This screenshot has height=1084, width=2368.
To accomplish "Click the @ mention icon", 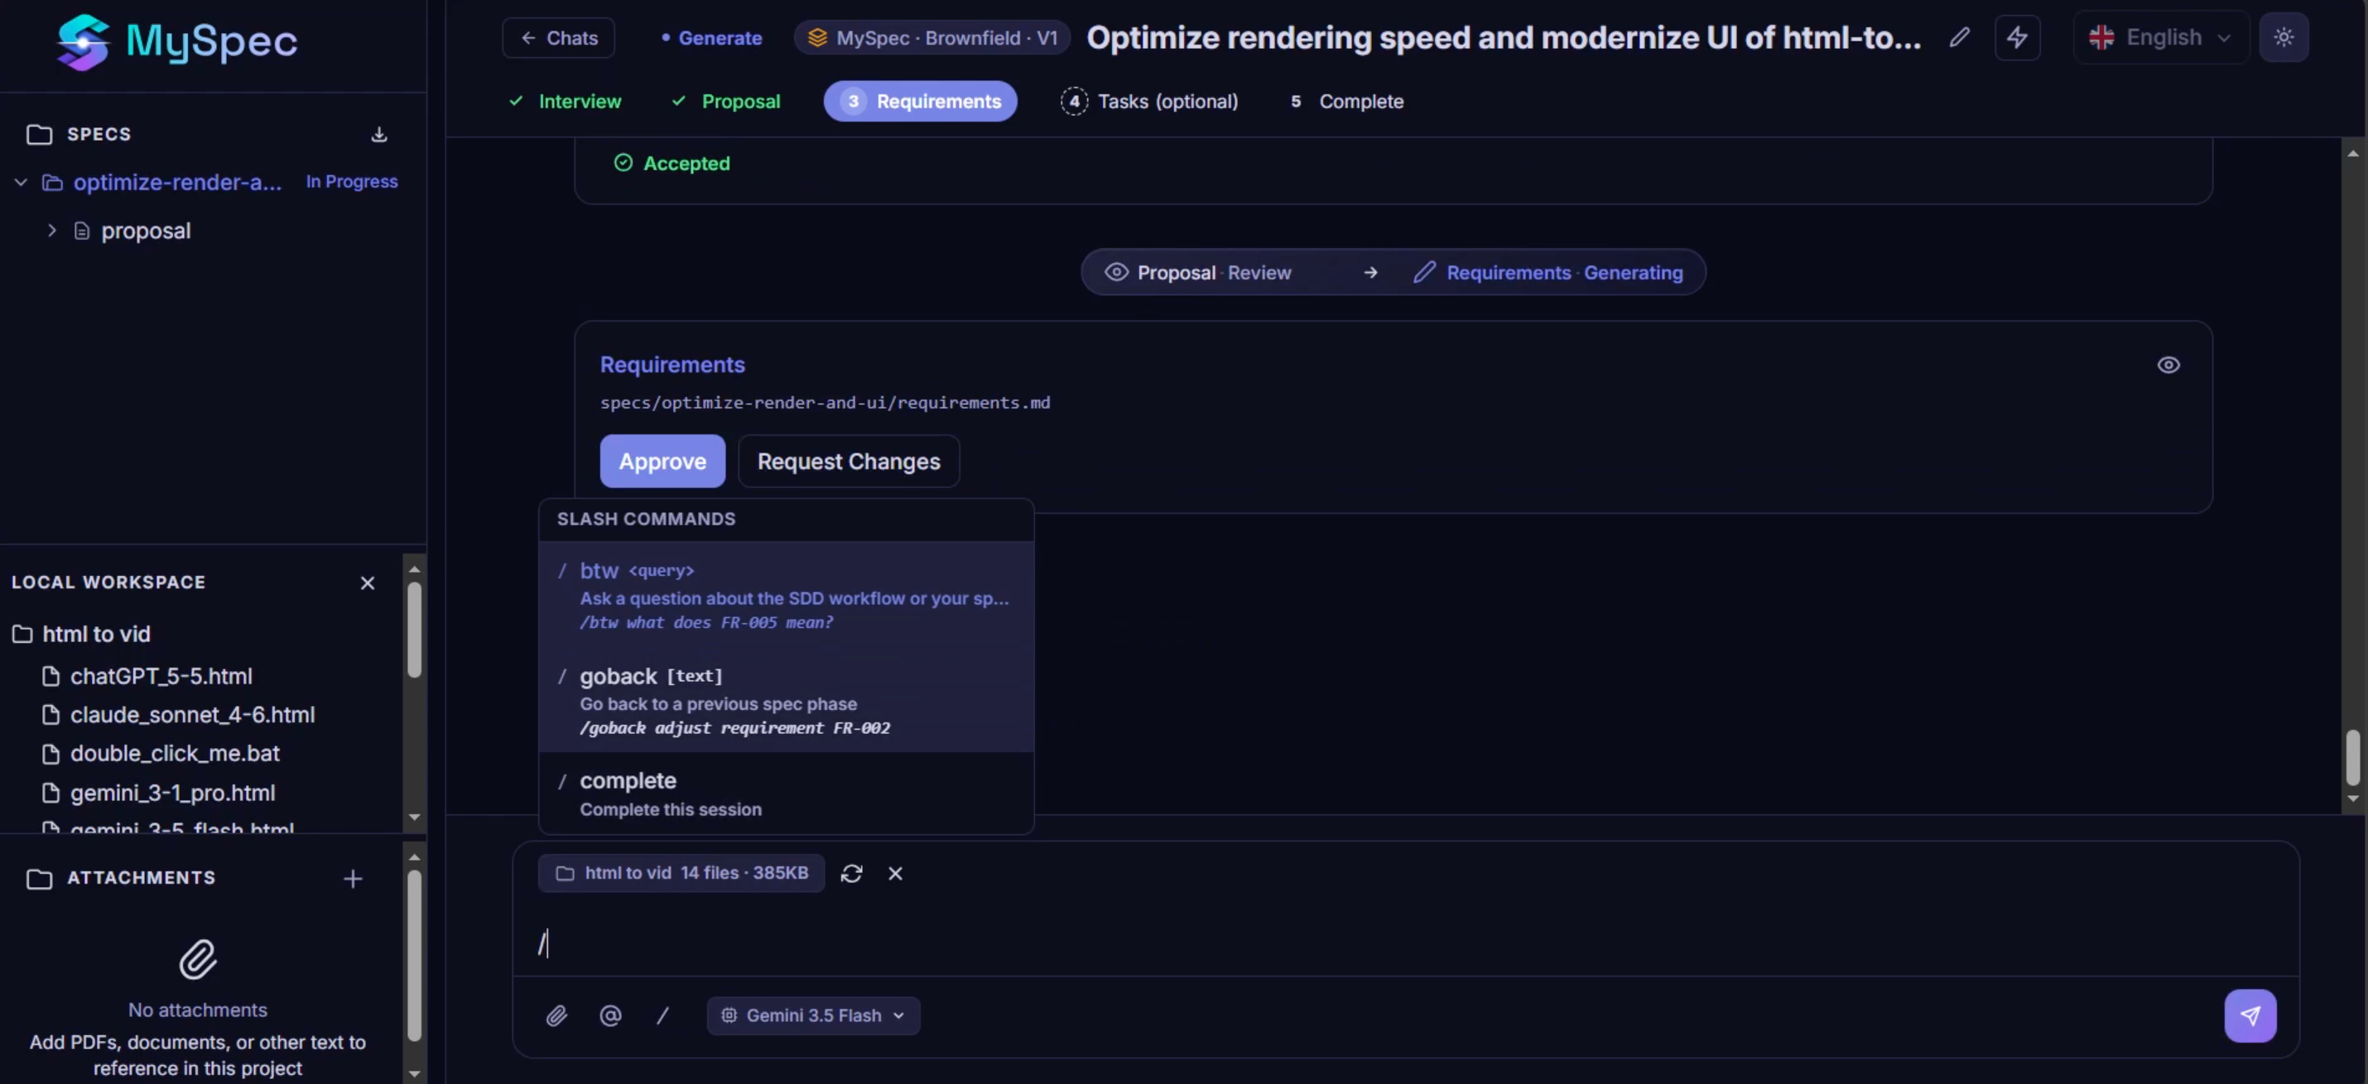I will click(610, 1016).
